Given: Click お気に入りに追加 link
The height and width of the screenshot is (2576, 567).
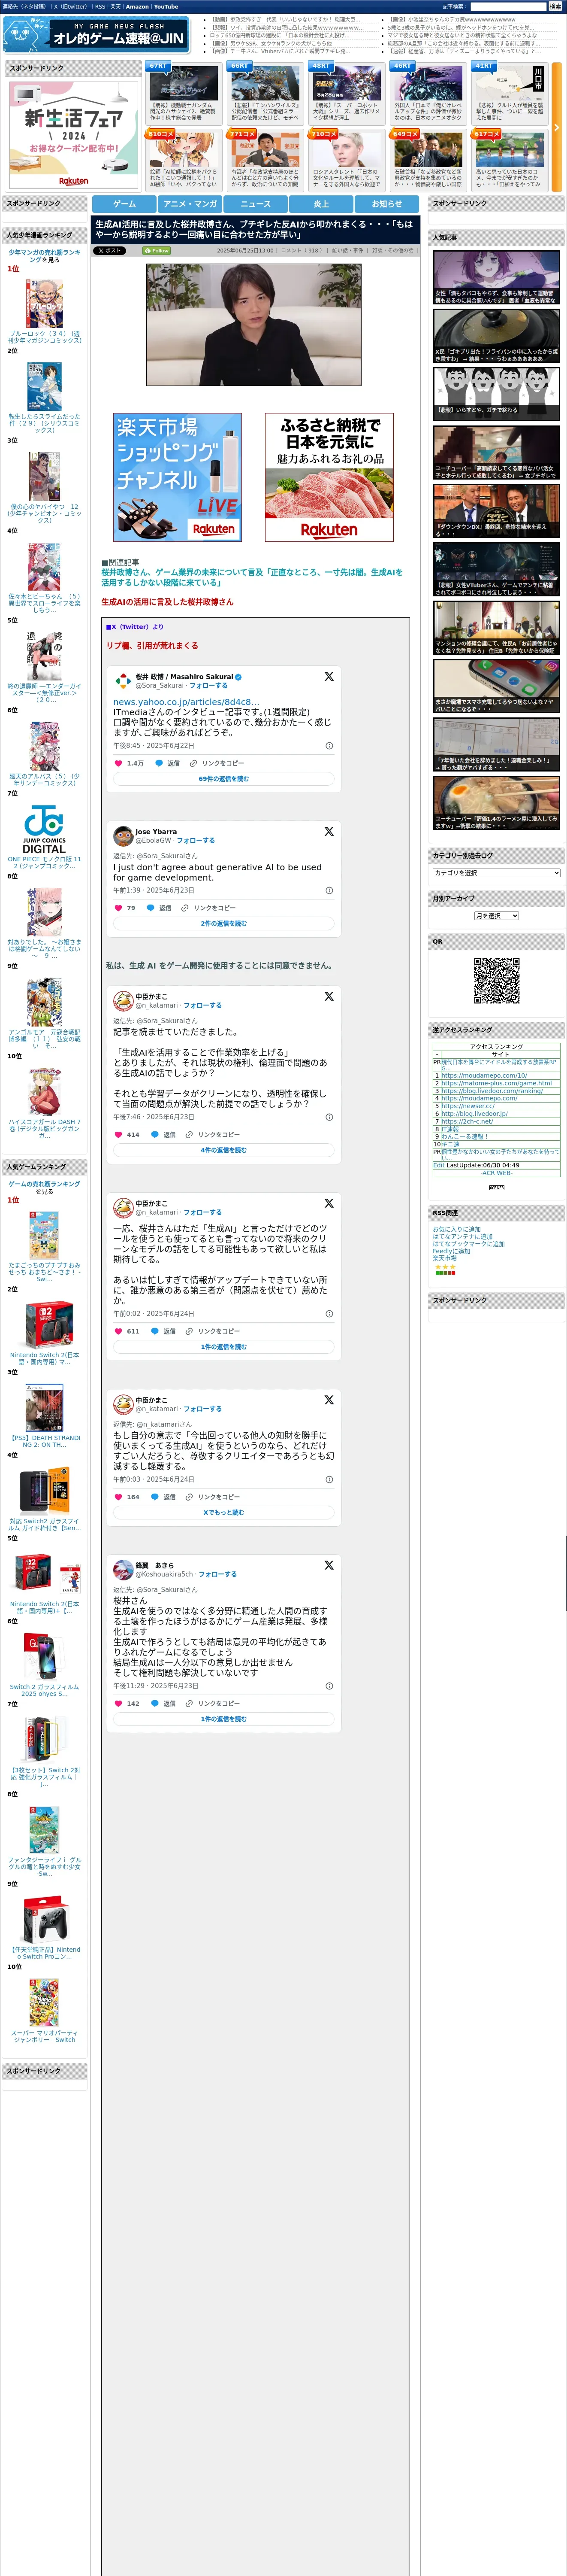Looking at the screenshot, I should (456, 1230).
